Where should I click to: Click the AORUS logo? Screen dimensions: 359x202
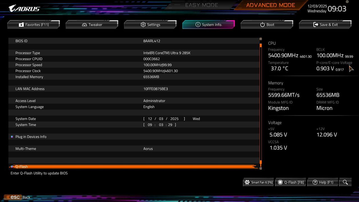click(x=24, y=8)
